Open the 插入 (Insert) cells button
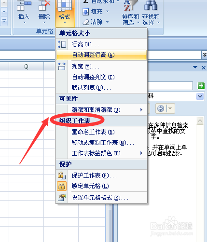 point(24,13)
